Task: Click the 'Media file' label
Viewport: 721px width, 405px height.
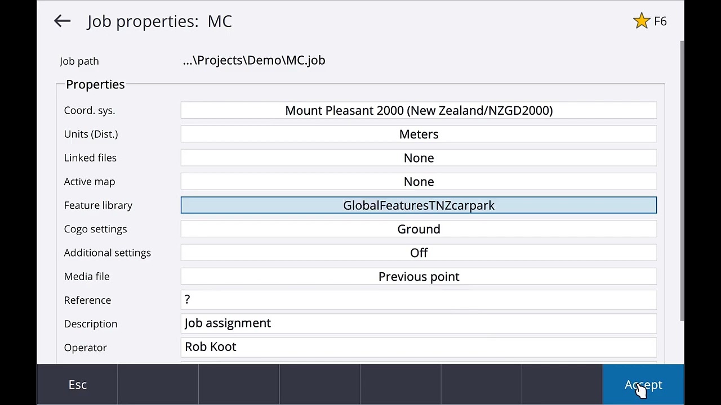Action: tap(86, 276)
